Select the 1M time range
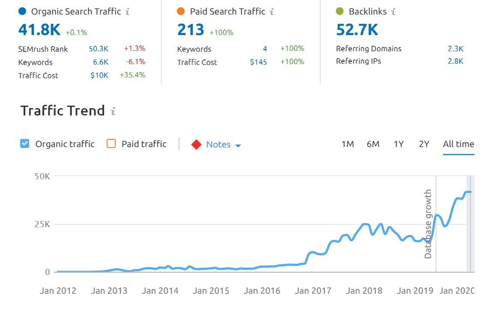Viewport: 493px width, 310px height. click(x=347, y=144)
